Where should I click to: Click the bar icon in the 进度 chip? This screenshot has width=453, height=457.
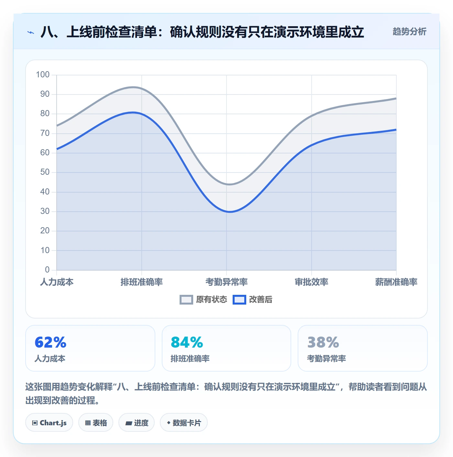pyautogui.click(x=128, y=423)
